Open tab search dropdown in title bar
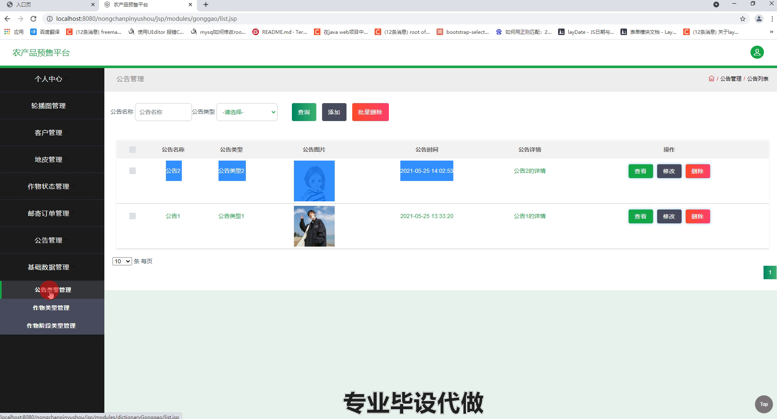 pos(716,4)
